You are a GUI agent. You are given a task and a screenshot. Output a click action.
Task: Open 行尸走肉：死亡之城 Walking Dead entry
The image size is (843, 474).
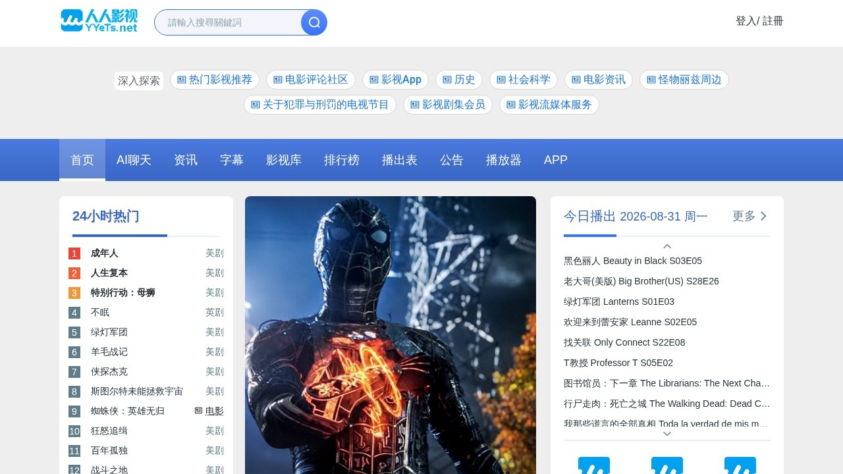(667, 404)
